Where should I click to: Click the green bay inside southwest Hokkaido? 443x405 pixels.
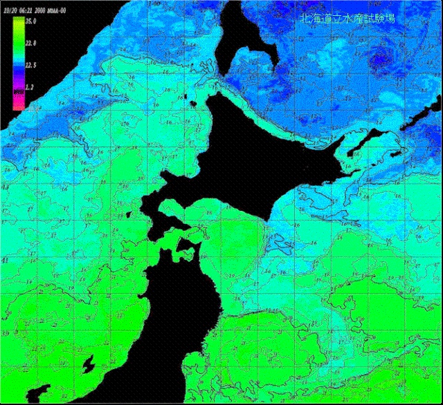pos(173,208)
